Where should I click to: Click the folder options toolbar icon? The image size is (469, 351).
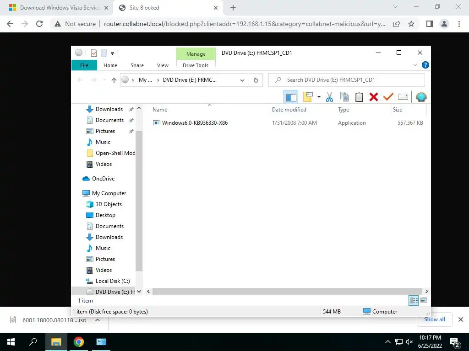[307, 97]
